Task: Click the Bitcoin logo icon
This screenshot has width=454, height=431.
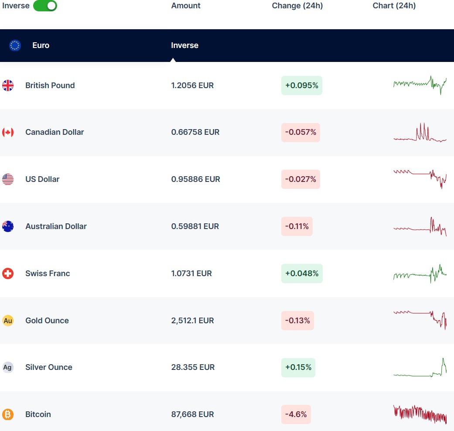Action: [8, 414]
